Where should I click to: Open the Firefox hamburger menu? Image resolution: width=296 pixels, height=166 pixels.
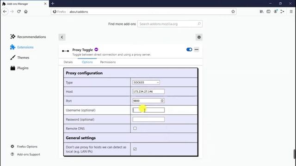click(291, 12)
